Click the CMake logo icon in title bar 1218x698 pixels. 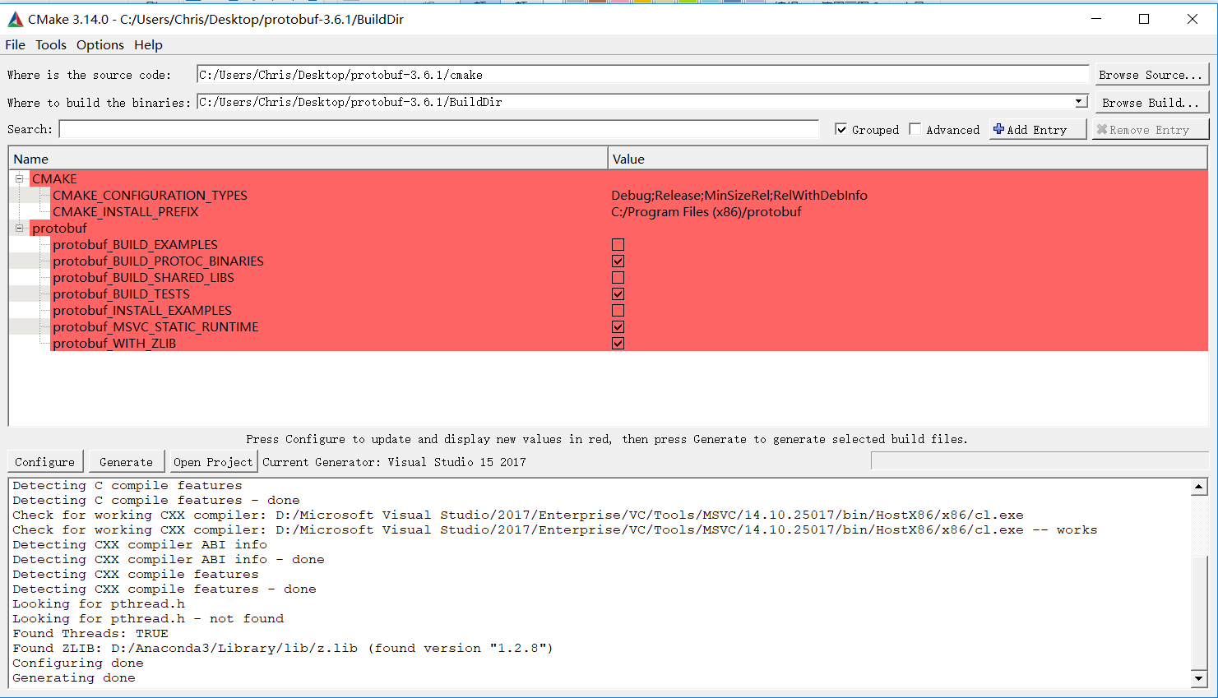16,19
